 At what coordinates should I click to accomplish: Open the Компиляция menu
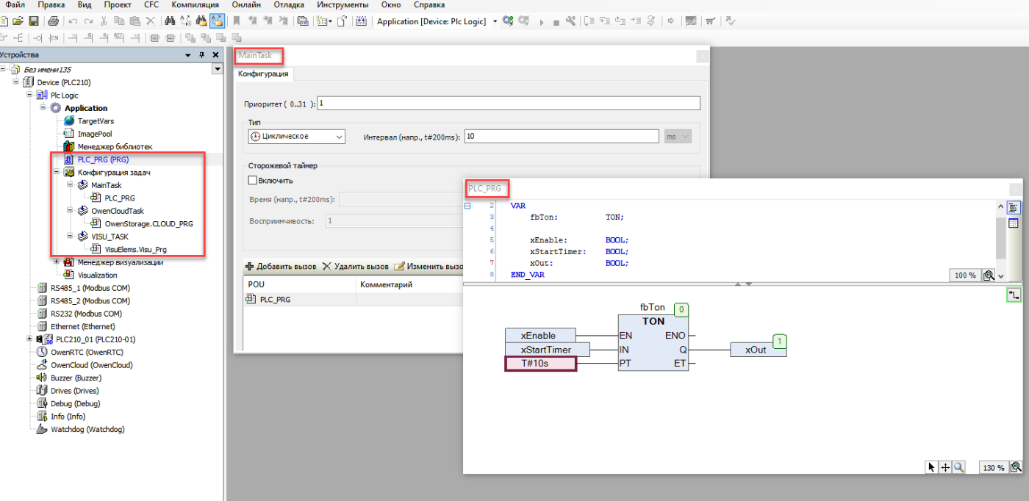pos(195,4)
